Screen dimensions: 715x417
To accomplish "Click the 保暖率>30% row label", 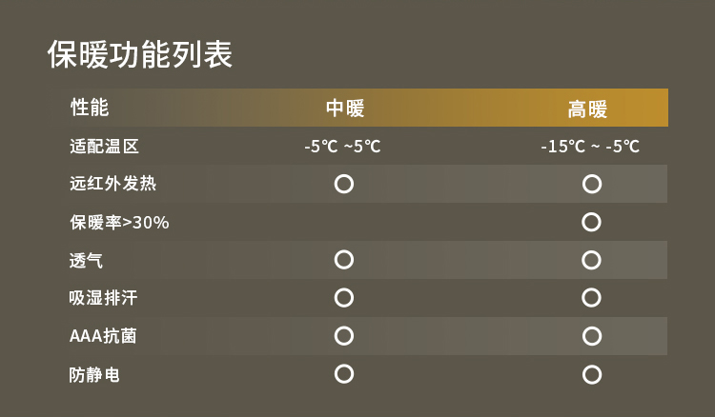I will point(119,222).
